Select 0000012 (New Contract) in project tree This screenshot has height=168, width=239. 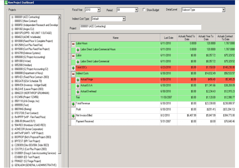tap(26, 21)
